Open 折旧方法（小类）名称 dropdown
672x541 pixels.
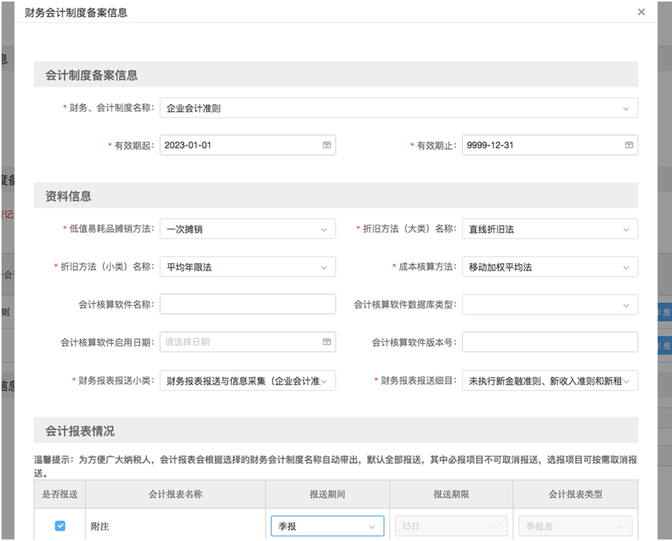247,267
